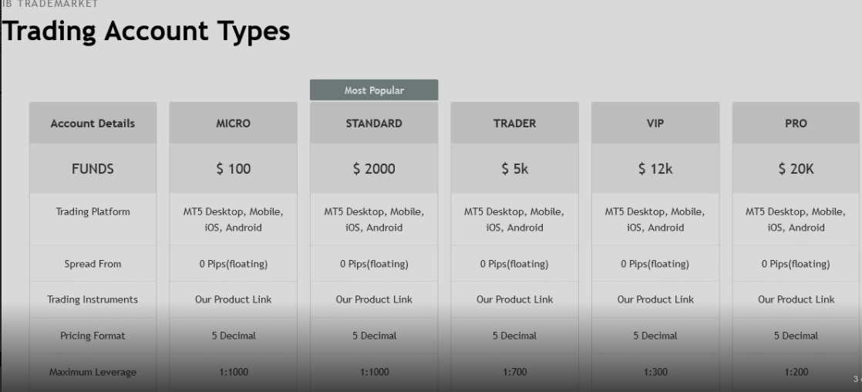Click the 1:700 leverage value under TRADER
This screenshot has height=392, width=862.
514,372
